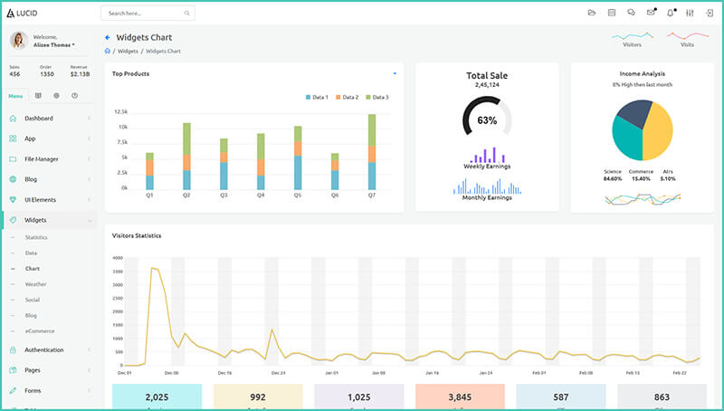Click the logout icon at top right
The image size is (724, 411).
click(x=710, y=13)
